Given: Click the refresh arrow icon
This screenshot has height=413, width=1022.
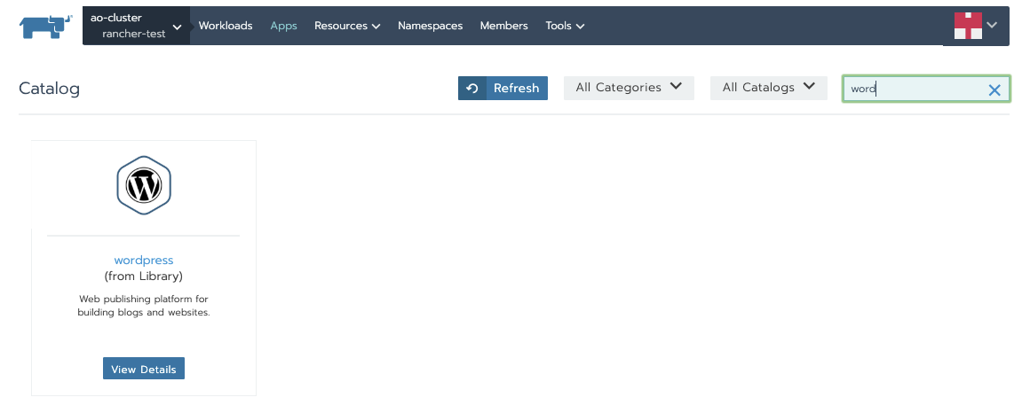Looking at the screenshot, I should 471,88.
